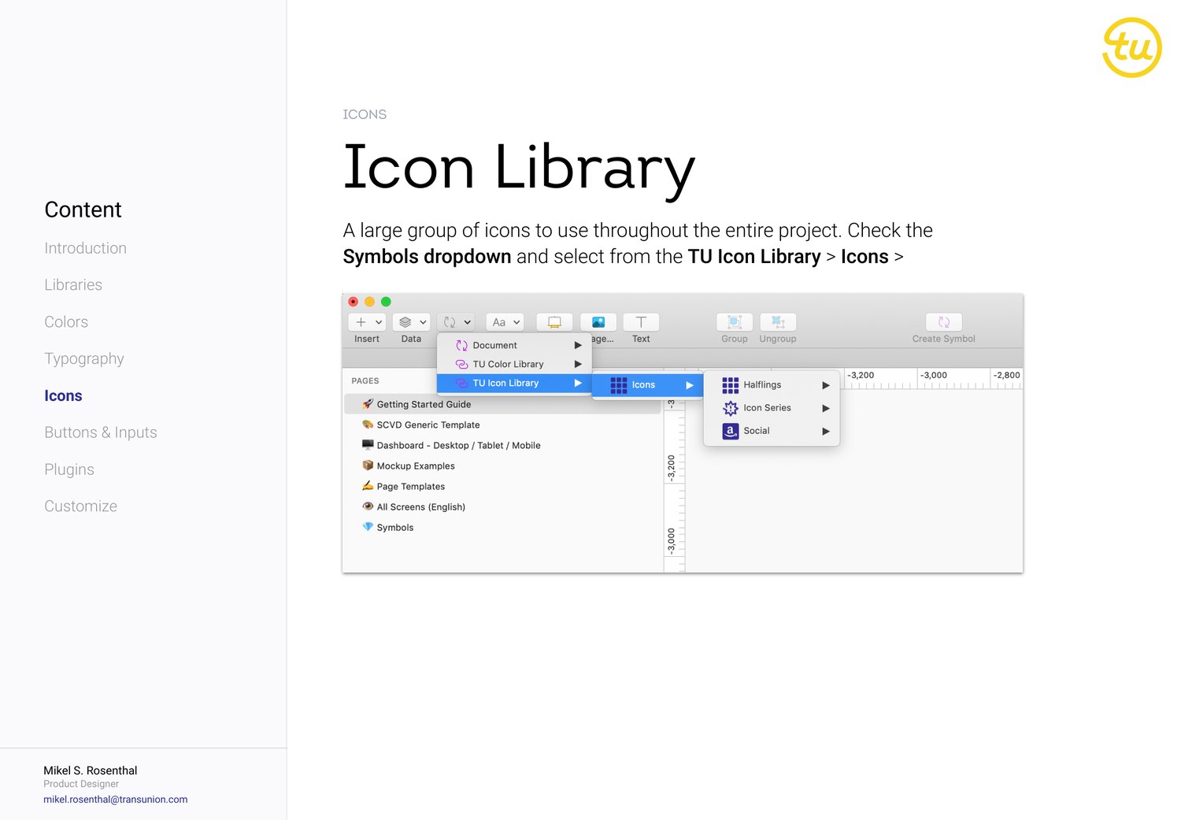
Task: Choose Icon Series from the submenu
Action: (772, 408)
